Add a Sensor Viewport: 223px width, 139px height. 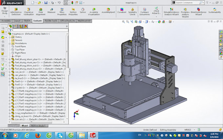[x=83, y=10]
